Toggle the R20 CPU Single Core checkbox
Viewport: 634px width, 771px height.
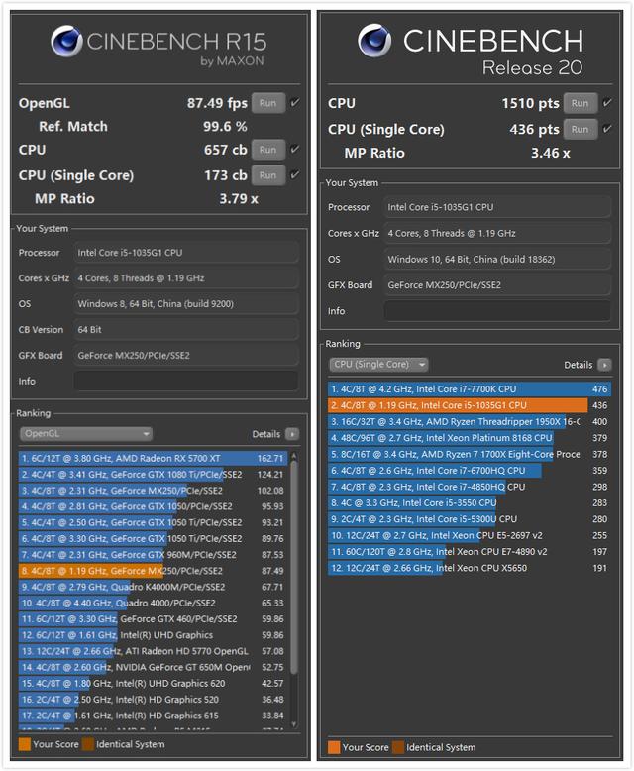[607, 129]
